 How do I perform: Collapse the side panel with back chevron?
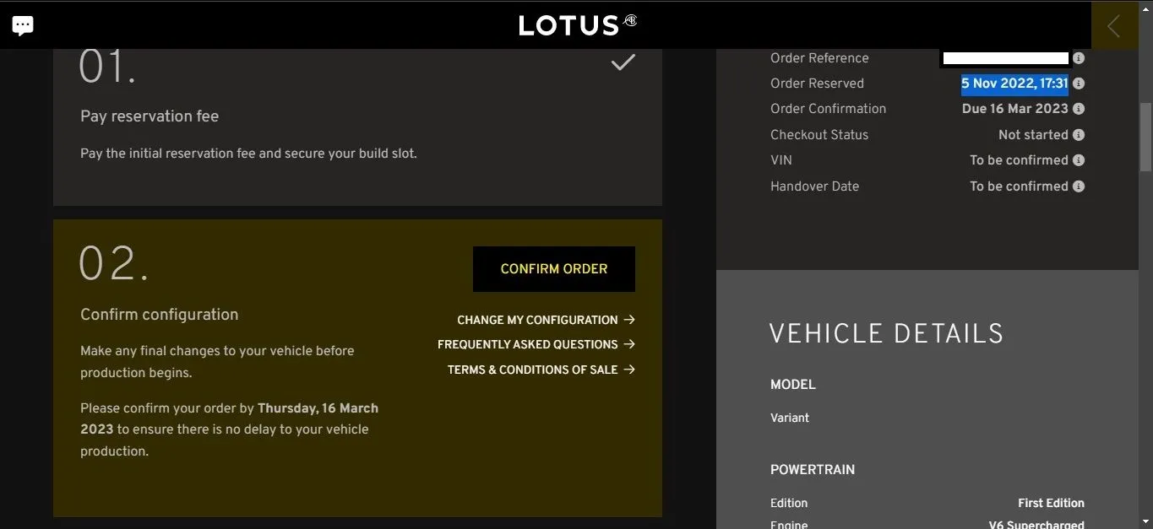click(x=1113, y=25)
